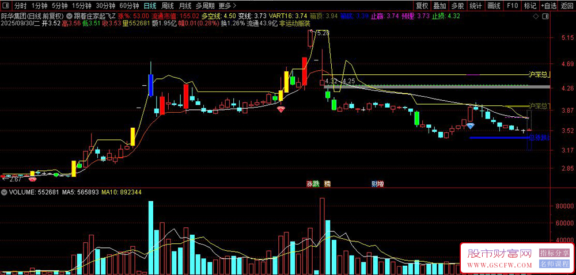Switch to the 周线 period tab
Screen dimensions: 576x275
pos(168,6)
